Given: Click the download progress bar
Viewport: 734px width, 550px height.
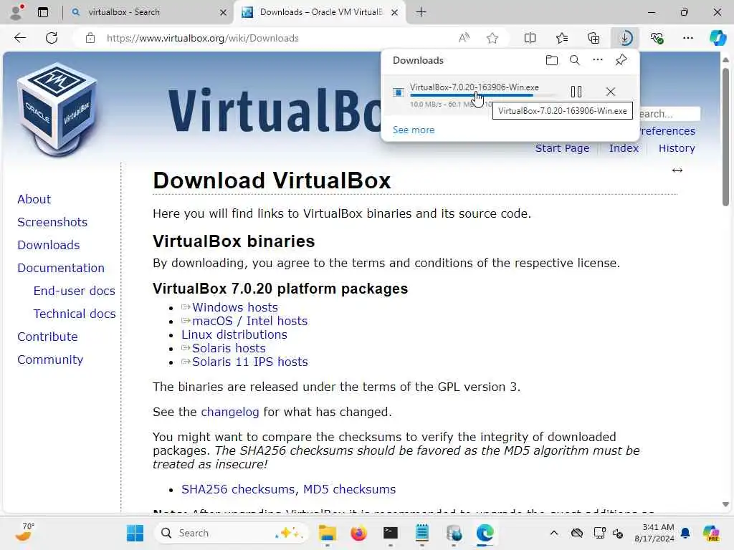Looking at the screenshot, I should 482,95.
